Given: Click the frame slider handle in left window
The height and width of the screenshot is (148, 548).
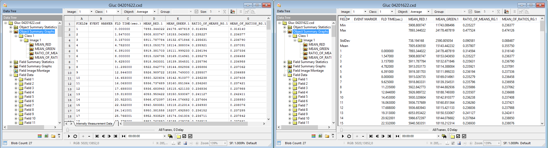Looking at the screenshot, I should [x=67, y=130].
